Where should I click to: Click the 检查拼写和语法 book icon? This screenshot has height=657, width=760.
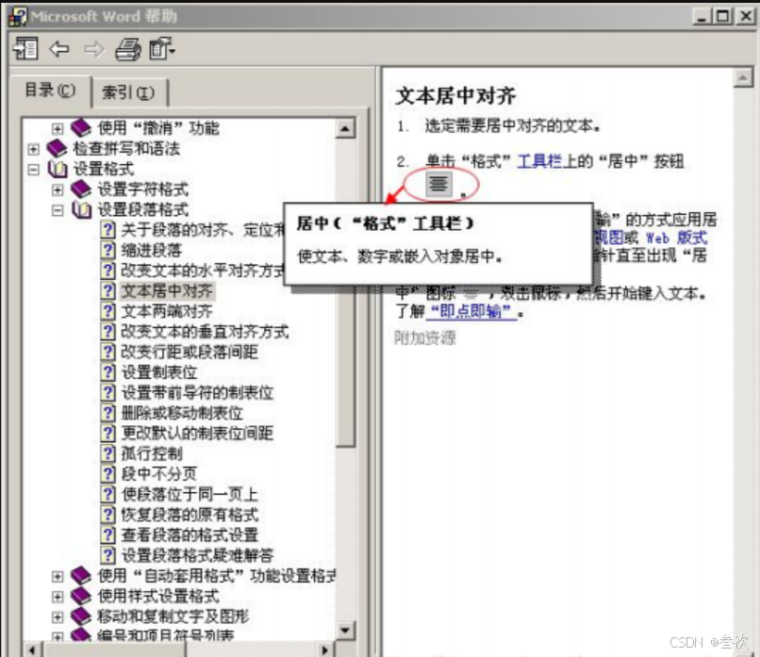(57, 148)
